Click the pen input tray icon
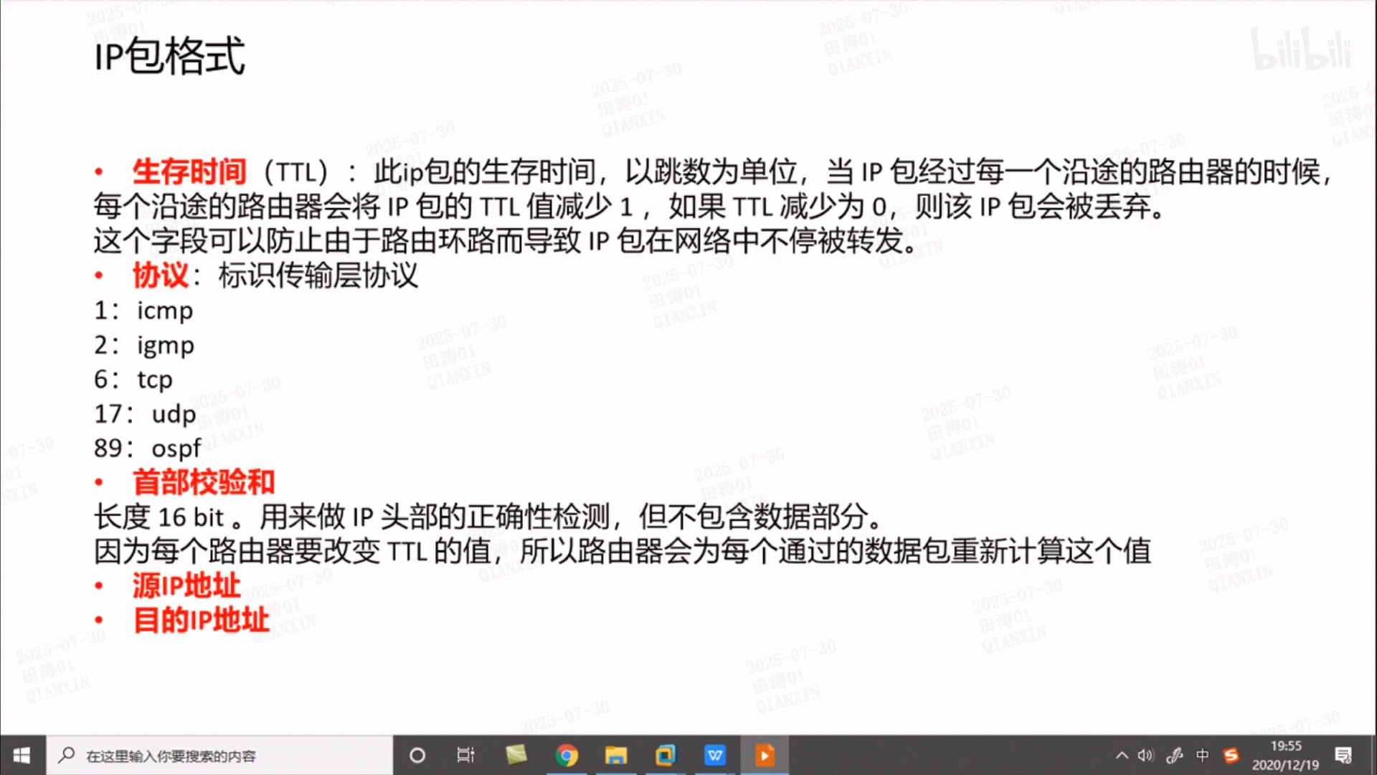 pyautogui.click(x=1174, y=756)
